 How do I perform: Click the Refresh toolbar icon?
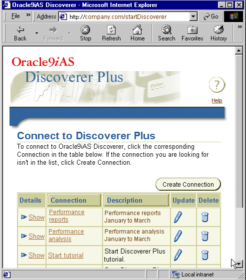click(111, 29)
